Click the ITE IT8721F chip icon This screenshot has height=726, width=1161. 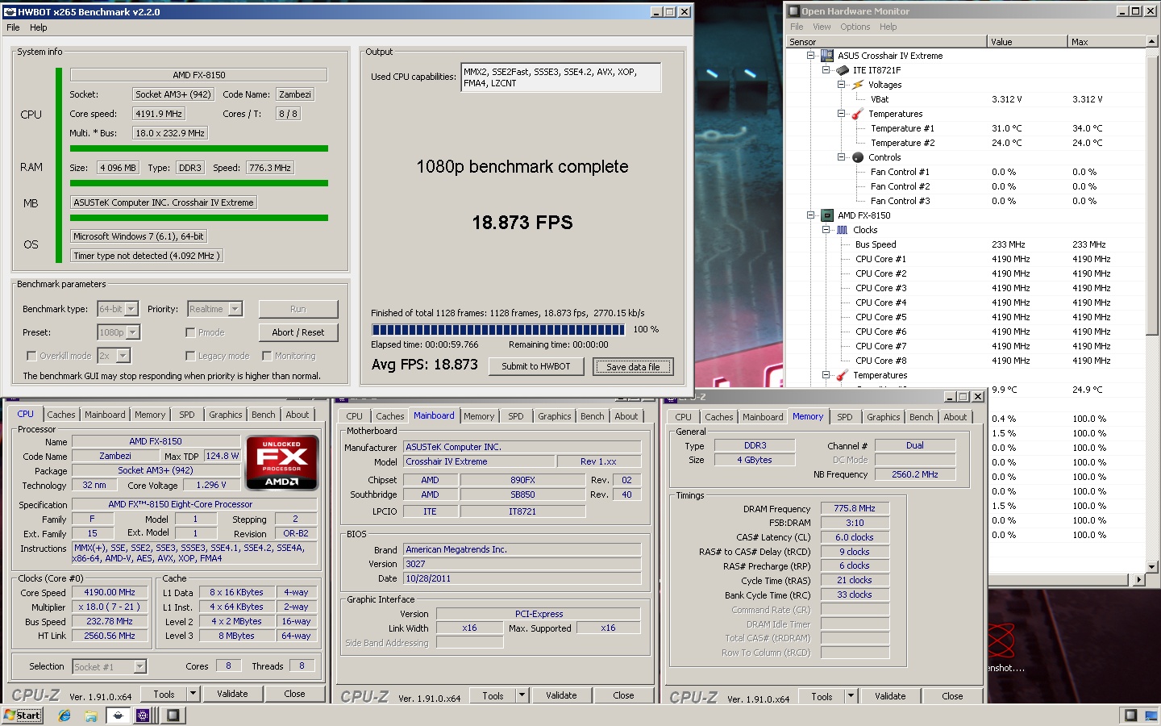[x=842, y=70]
